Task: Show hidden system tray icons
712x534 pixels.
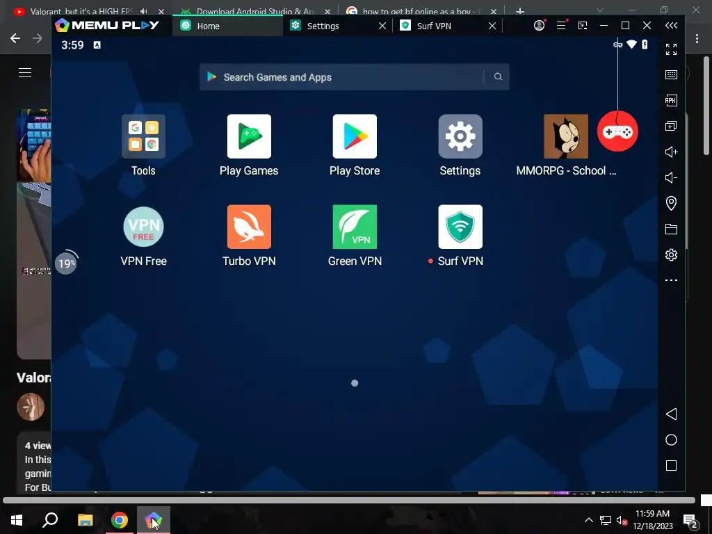Action: (588, 520)
